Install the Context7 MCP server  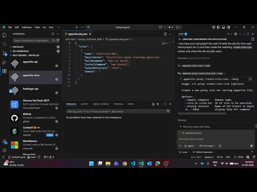click(50, 135)
